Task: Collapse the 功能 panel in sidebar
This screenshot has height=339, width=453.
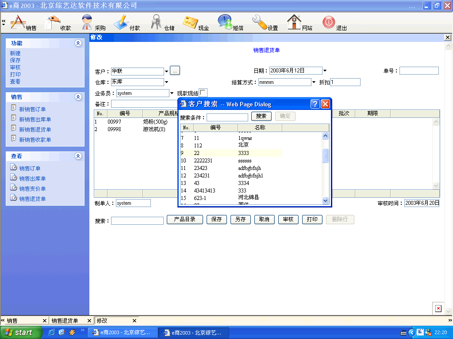Action: coord(78,43)
